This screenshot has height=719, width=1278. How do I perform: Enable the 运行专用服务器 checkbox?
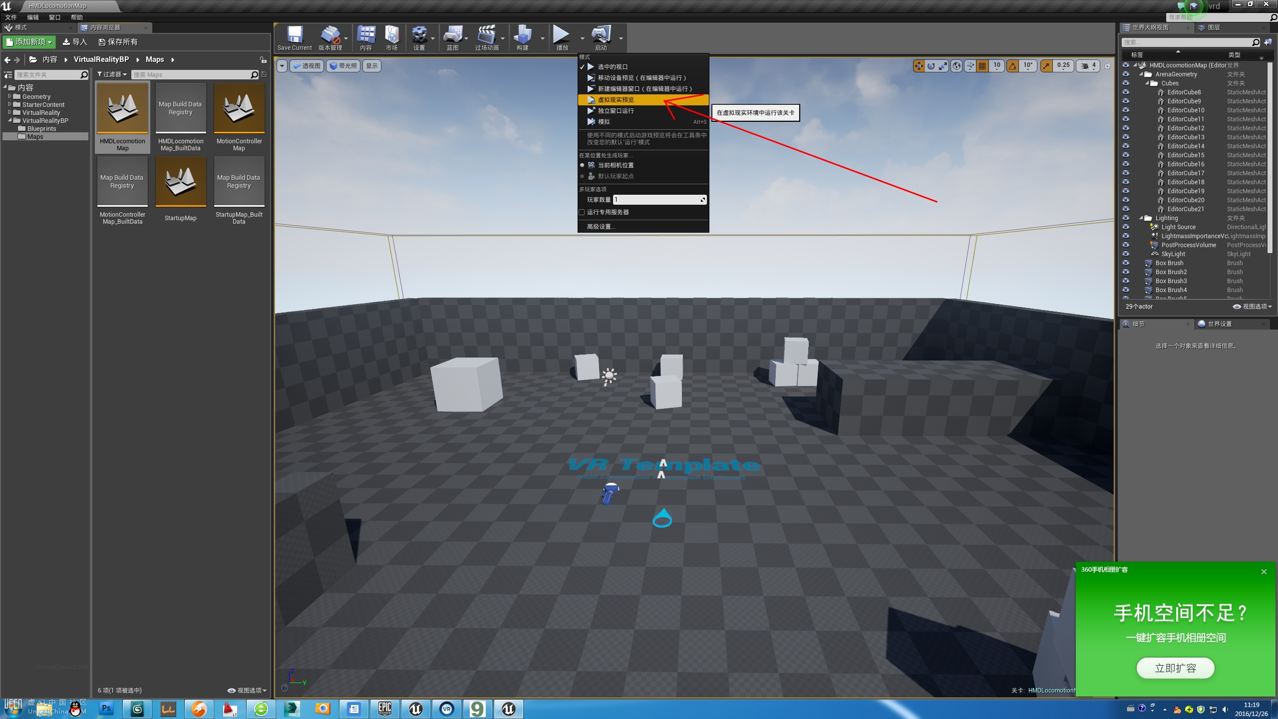click(x=582, y=212)
